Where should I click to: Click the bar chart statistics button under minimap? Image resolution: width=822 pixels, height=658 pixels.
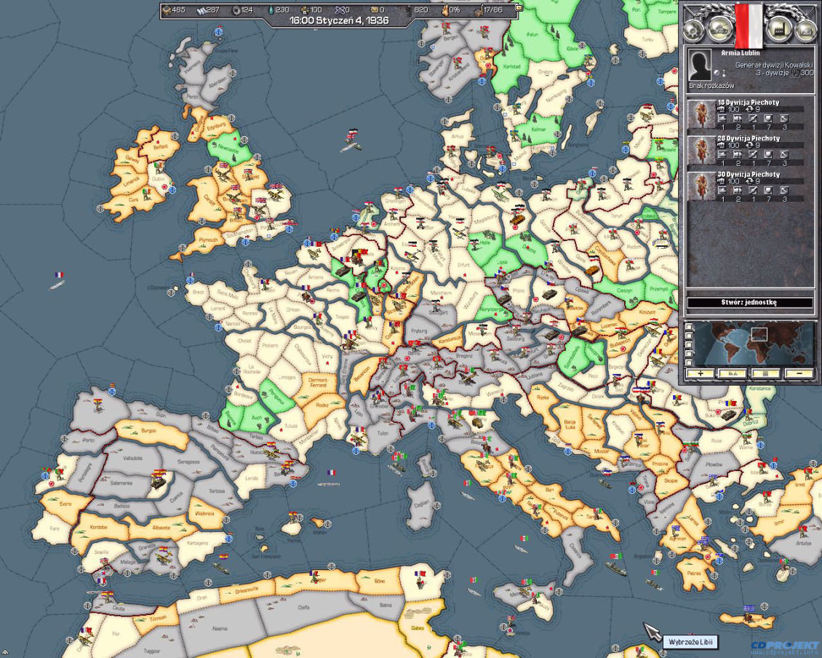(733, 373)
